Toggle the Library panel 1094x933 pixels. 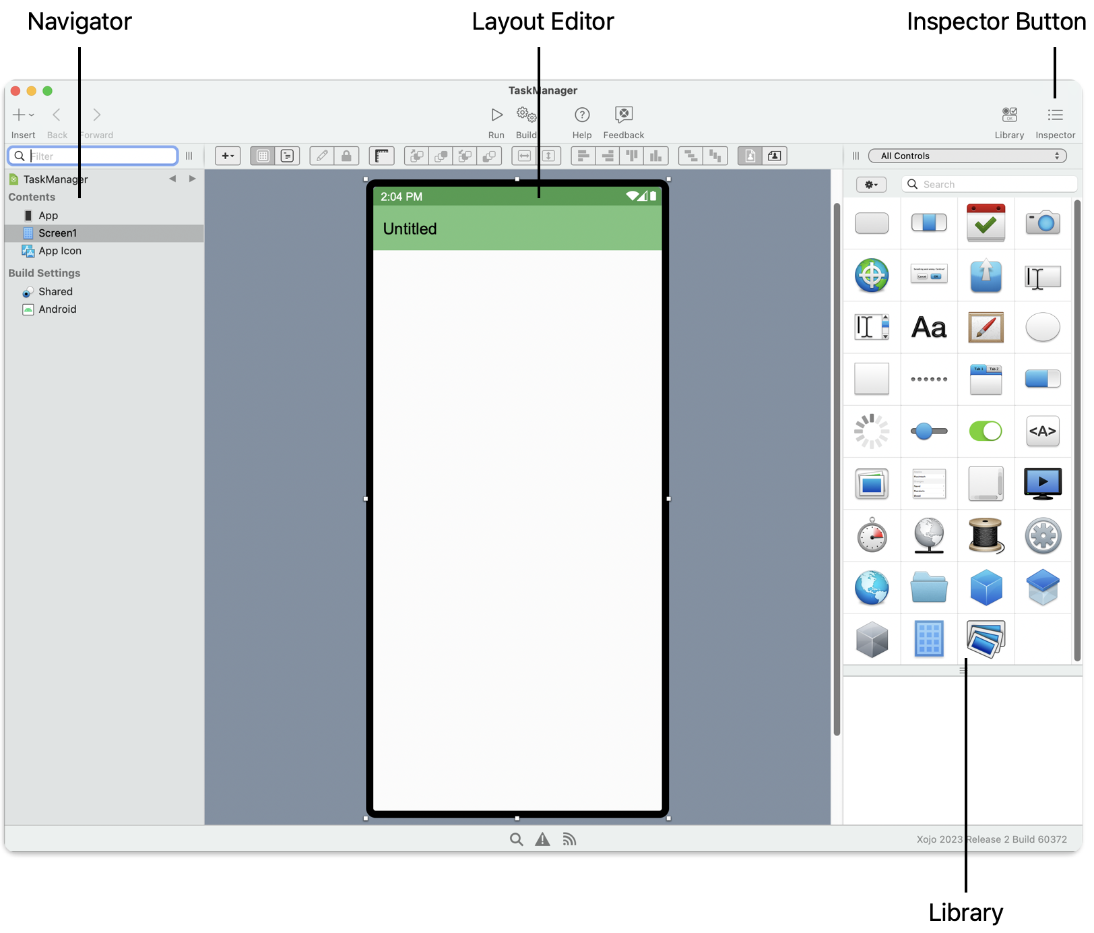pos(1009,115)
